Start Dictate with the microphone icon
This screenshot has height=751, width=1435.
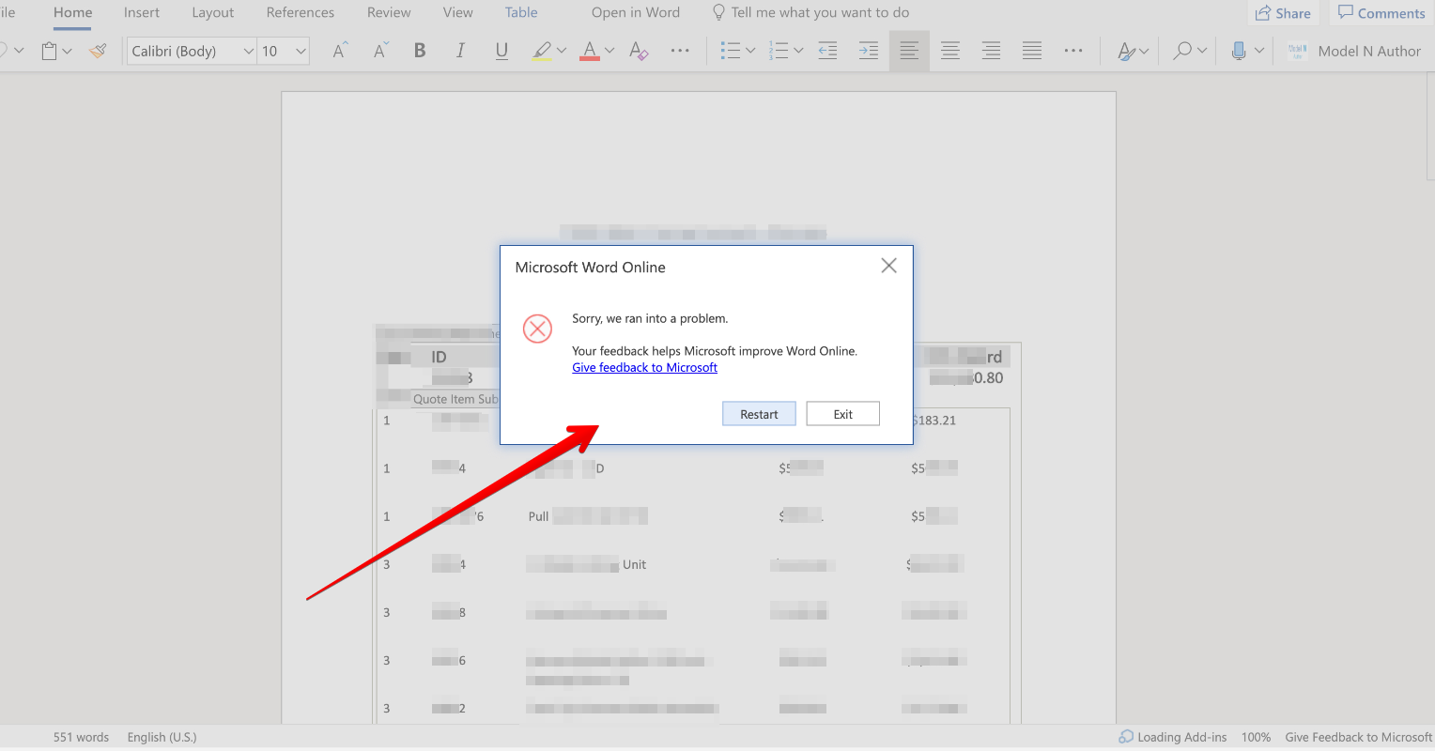pos(1240,51)
